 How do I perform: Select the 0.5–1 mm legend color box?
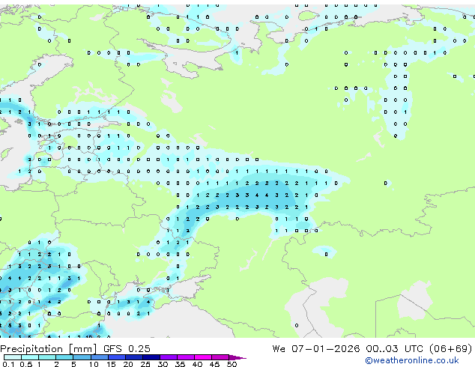(x=30, y=357)
